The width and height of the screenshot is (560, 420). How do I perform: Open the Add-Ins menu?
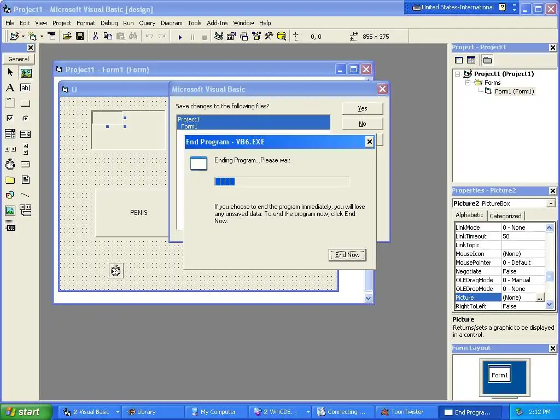tap(217, 23)
